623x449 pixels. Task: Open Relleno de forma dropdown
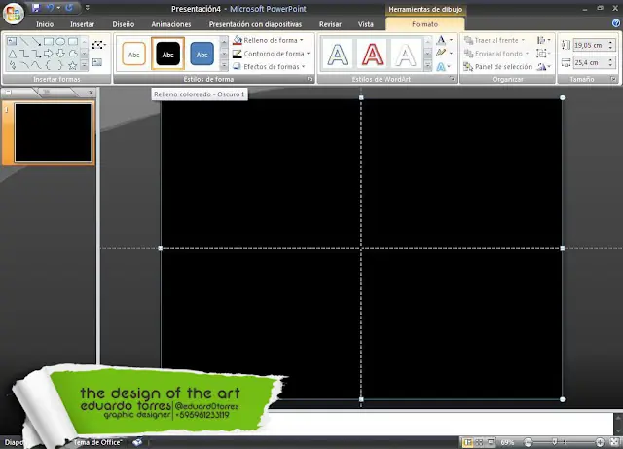click(x=269, y=40)
